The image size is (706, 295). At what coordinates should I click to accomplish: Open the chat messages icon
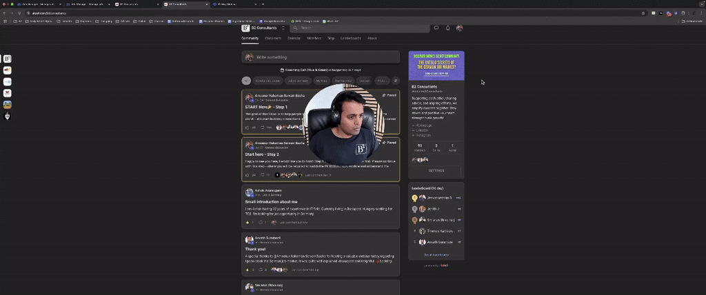(x=436, y=28)
